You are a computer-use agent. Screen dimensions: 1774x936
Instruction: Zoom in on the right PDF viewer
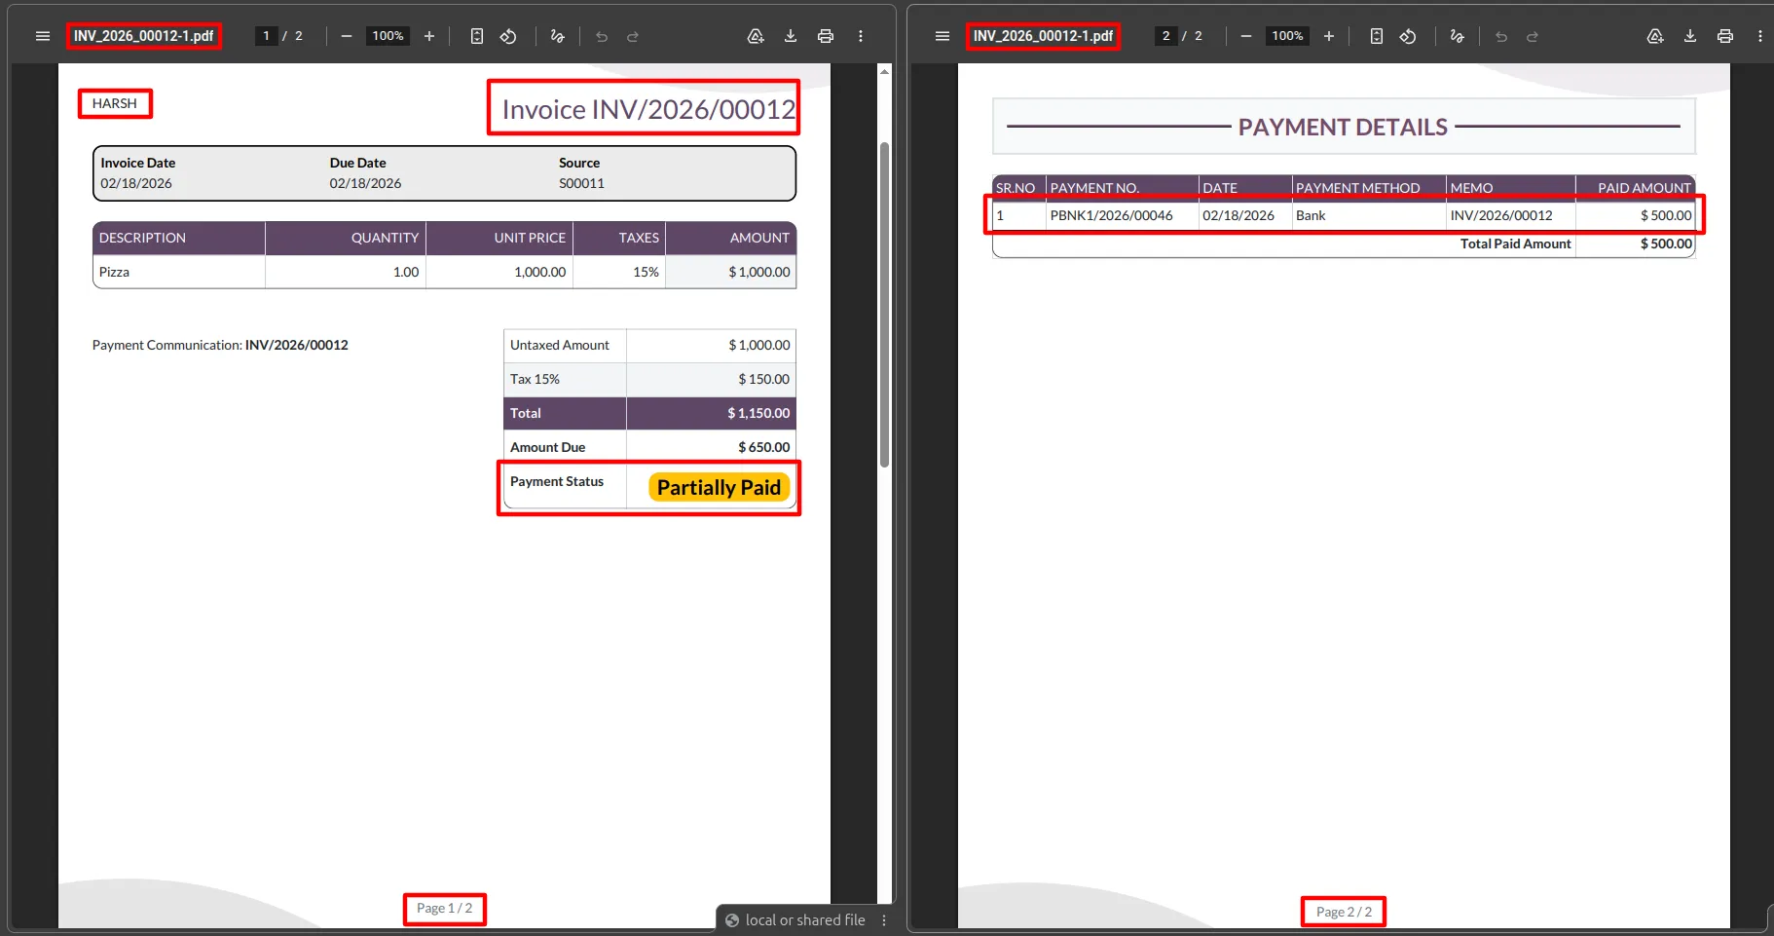pos(1329,36)
